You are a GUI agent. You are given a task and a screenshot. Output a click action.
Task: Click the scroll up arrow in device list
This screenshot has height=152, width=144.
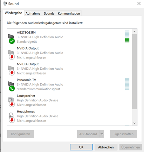click(x=134, y=31)
